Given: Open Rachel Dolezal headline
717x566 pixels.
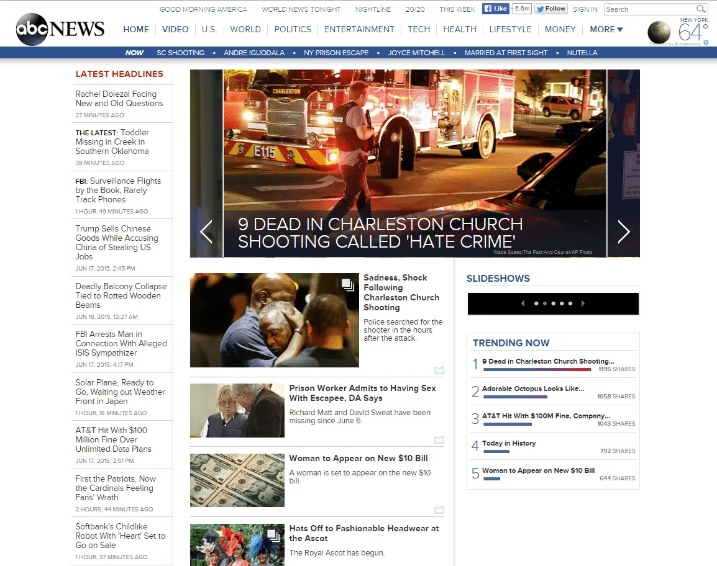Looking at the screenshot, I should pyautogui.click(x=119, y=99).
